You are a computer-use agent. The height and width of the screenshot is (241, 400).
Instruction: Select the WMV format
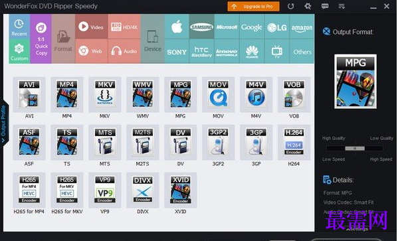point(143,95)
